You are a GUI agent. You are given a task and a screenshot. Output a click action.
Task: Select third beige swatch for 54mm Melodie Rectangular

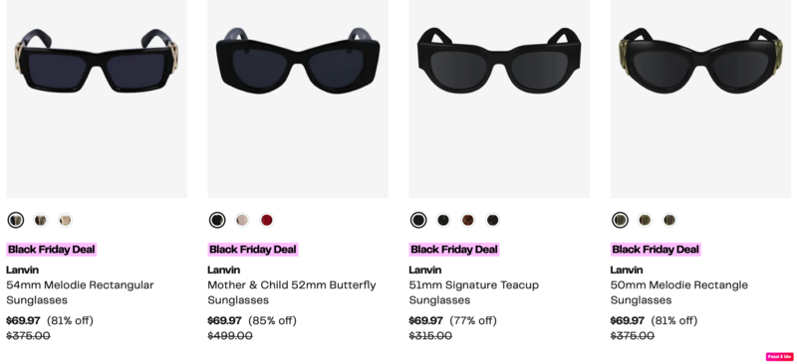pos(65,220)
